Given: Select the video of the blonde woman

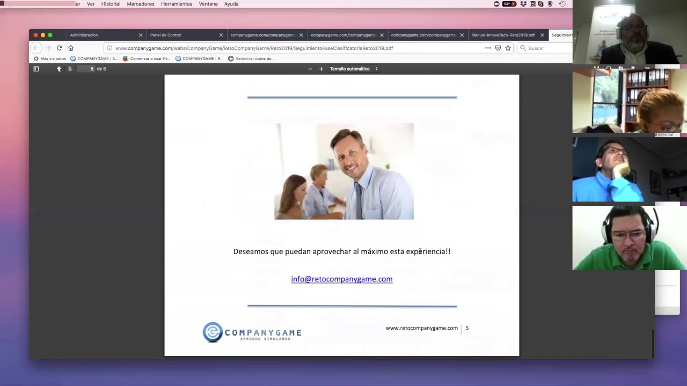Looking at the screenshot, I should point(630,101).
